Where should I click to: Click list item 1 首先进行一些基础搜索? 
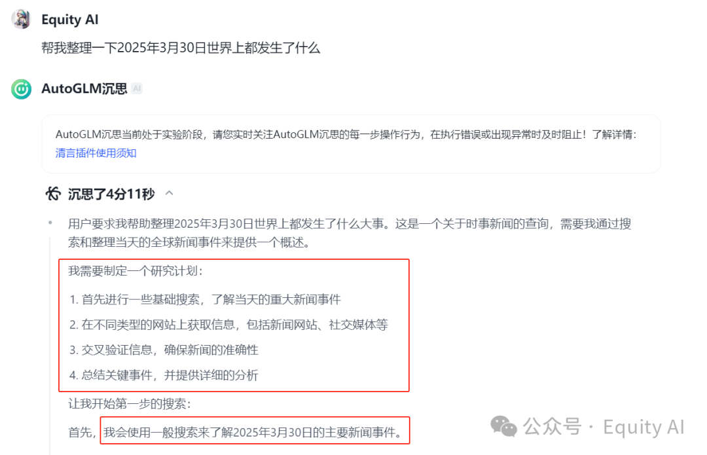tap(205, 299)
